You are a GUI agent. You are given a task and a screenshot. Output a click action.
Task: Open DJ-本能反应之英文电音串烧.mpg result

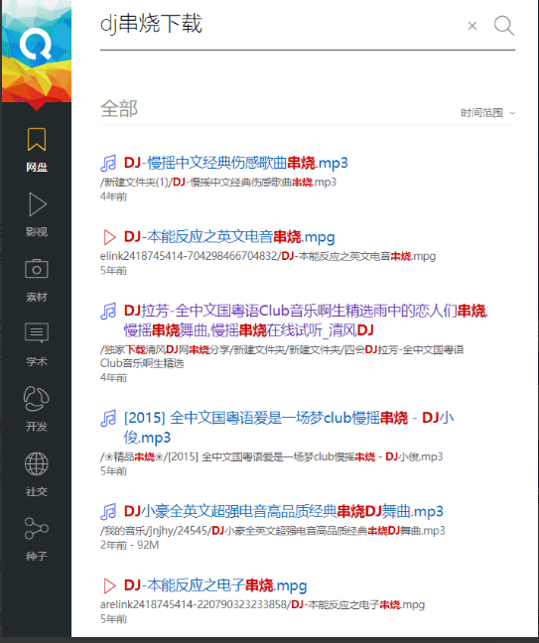(x=229, y=236)
